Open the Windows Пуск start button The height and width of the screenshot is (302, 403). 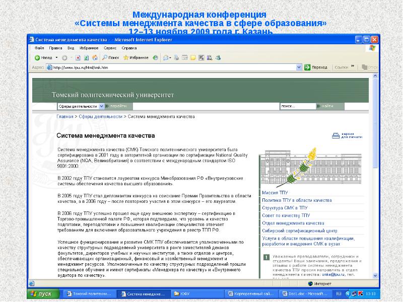[x=40, y=293]
